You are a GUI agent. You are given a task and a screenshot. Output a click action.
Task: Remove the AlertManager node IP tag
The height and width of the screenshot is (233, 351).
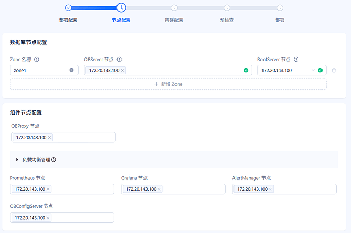click(x=270, y=189)
